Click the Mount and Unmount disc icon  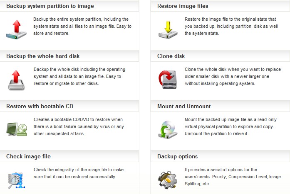168,129
